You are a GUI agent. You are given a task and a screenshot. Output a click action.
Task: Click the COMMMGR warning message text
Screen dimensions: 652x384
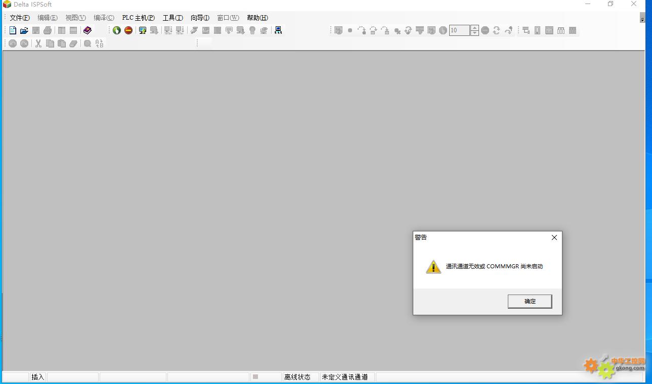tap(494, 266)
